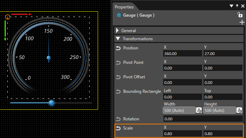Click the Position X field
This screenshot has height=138, width=246.
click(182, 54)
